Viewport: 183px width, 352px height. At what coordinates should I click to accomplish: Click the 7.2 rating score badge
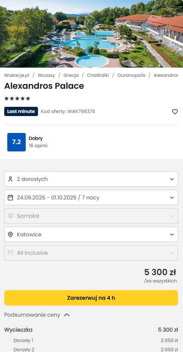[x=16, y=142]
